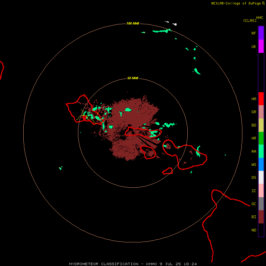Click the RF legend label

254,33
